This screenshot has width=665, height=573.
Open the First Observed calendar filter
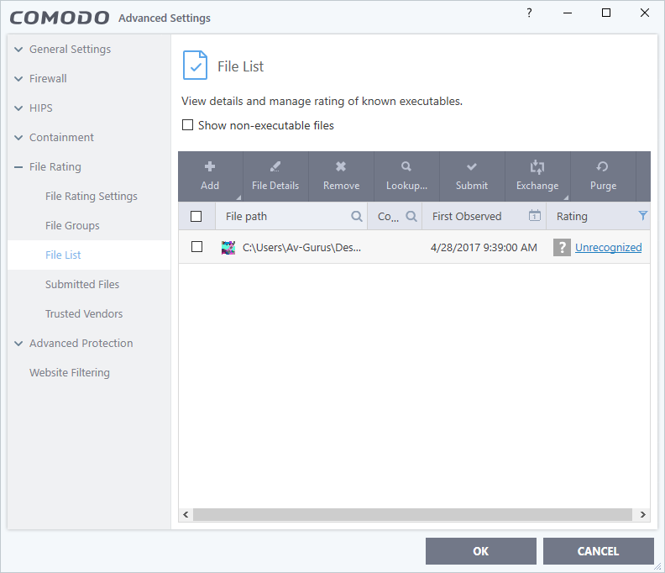[x=534, y=216]
